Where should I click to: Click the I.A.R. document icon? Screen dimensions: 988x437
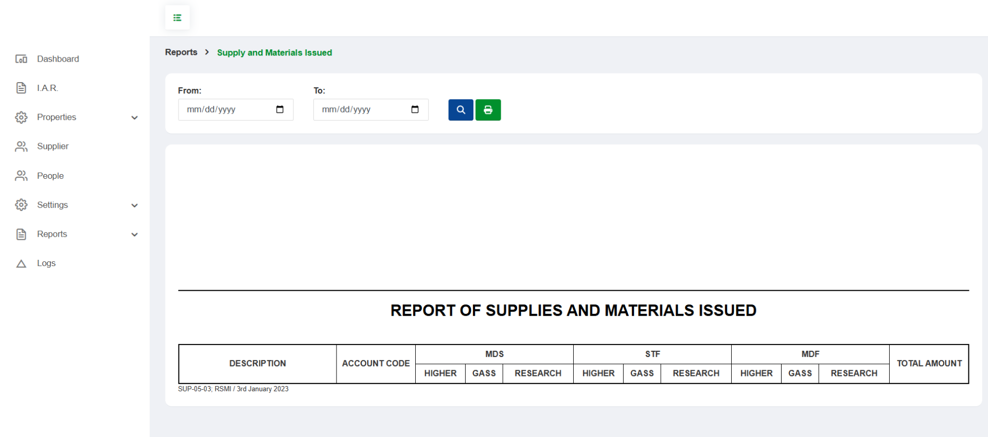click(x=21, y=88)
